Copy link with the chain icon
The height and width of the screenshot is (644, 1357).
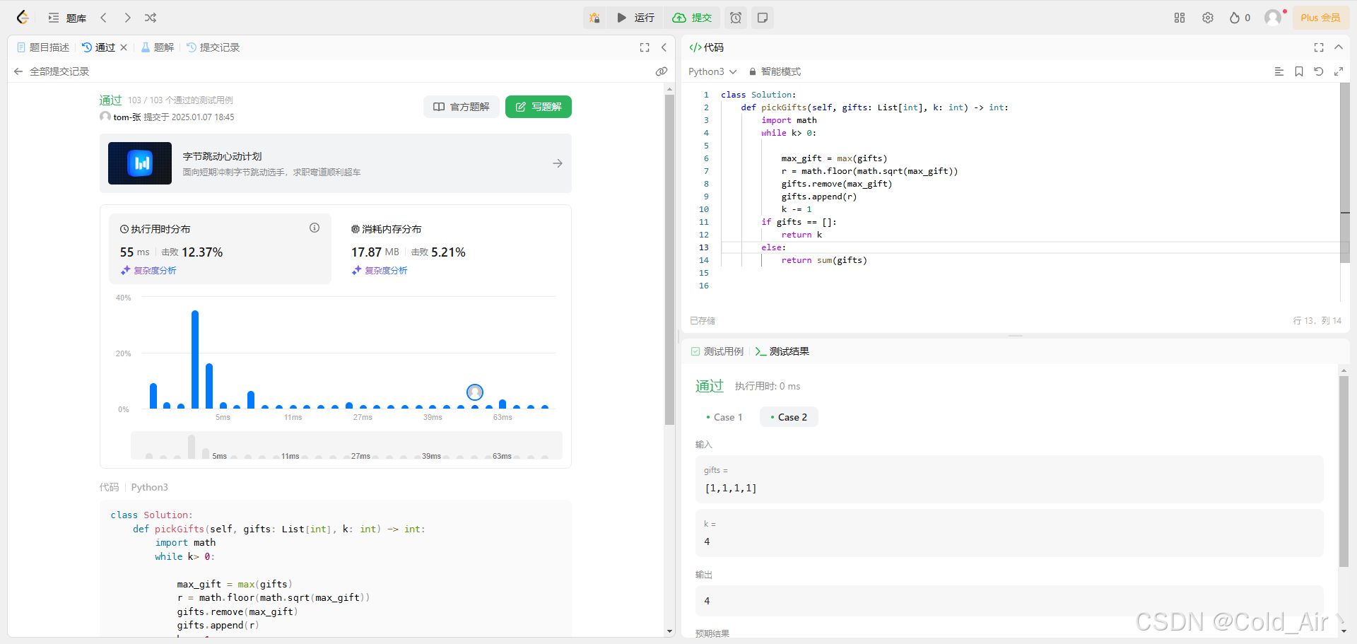click(662, 71)
